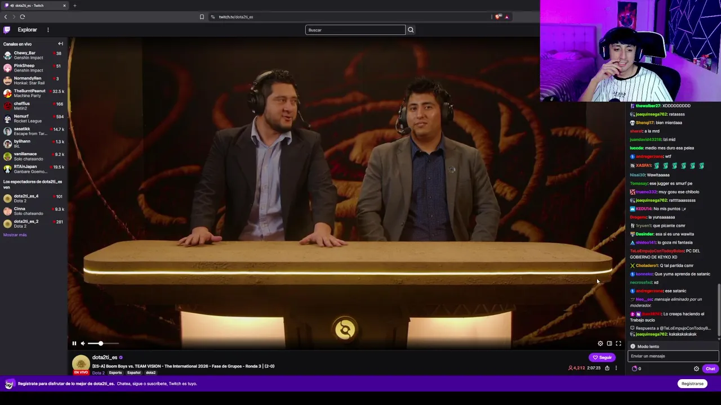This screenshot has width=721, height=405.
Task: Open NormandyRen channel in sidebar
Action: 34,80
